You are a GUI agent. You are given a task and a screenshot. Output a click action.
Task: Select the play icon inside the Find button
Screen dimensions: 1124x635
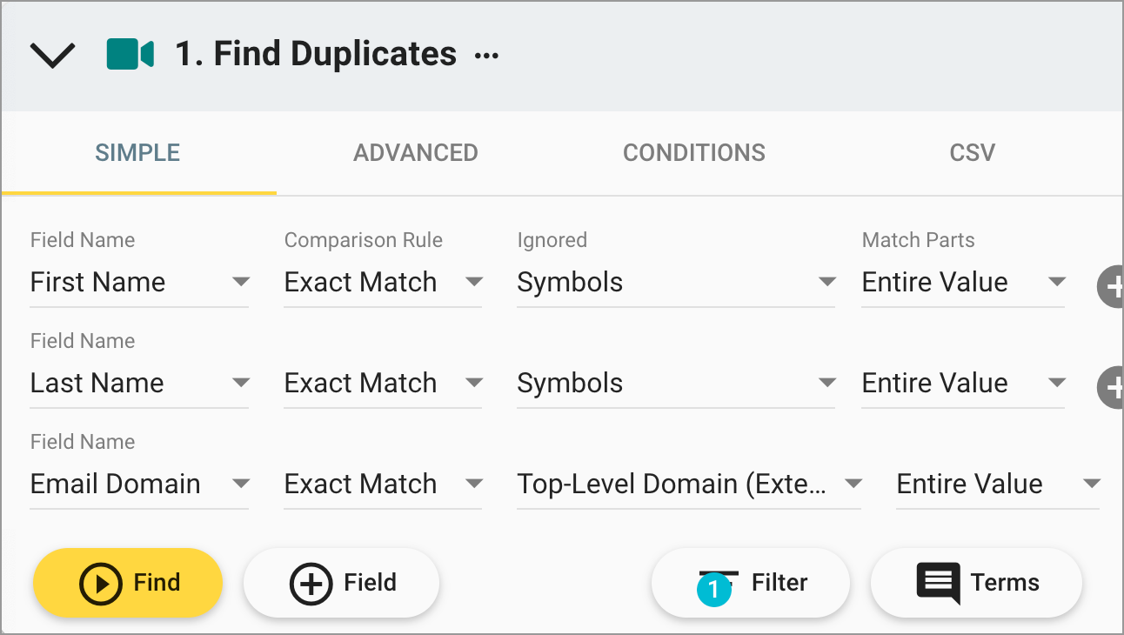point(99,583)
